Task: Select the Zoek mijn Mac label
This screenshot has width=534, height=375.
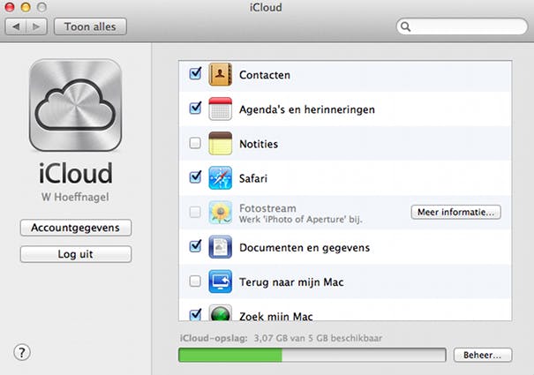Action: 276,316
